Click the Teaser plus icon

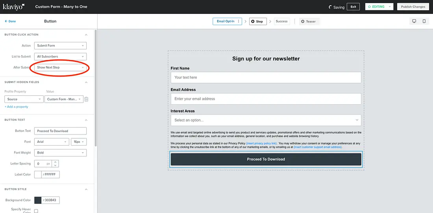[x=303, y=21]
